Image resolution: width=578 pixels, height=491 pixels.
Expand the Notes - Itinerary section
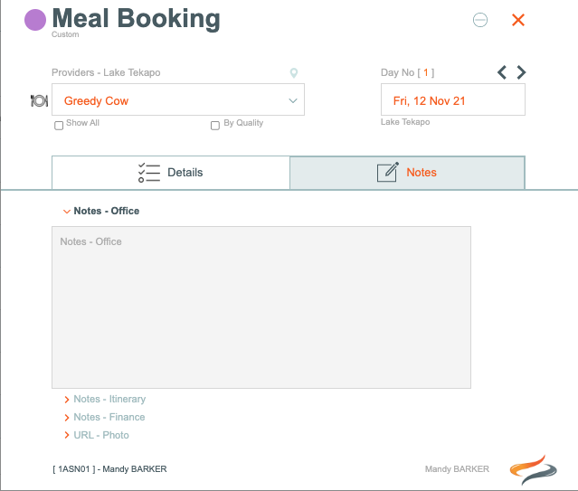[105, 399]
